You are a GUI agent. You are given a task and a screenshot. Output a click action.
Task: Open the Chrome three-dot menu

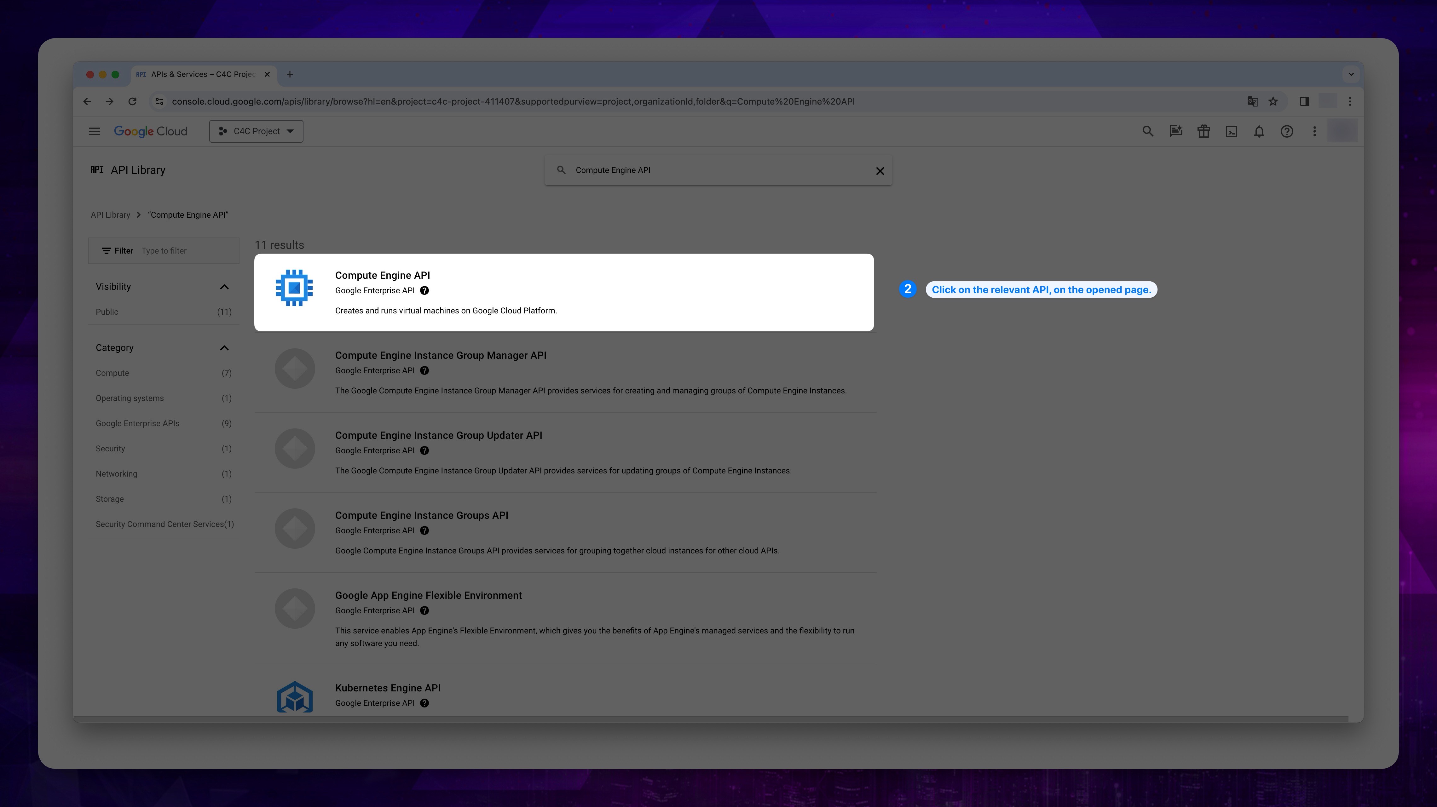click(x=1350, y=101)
